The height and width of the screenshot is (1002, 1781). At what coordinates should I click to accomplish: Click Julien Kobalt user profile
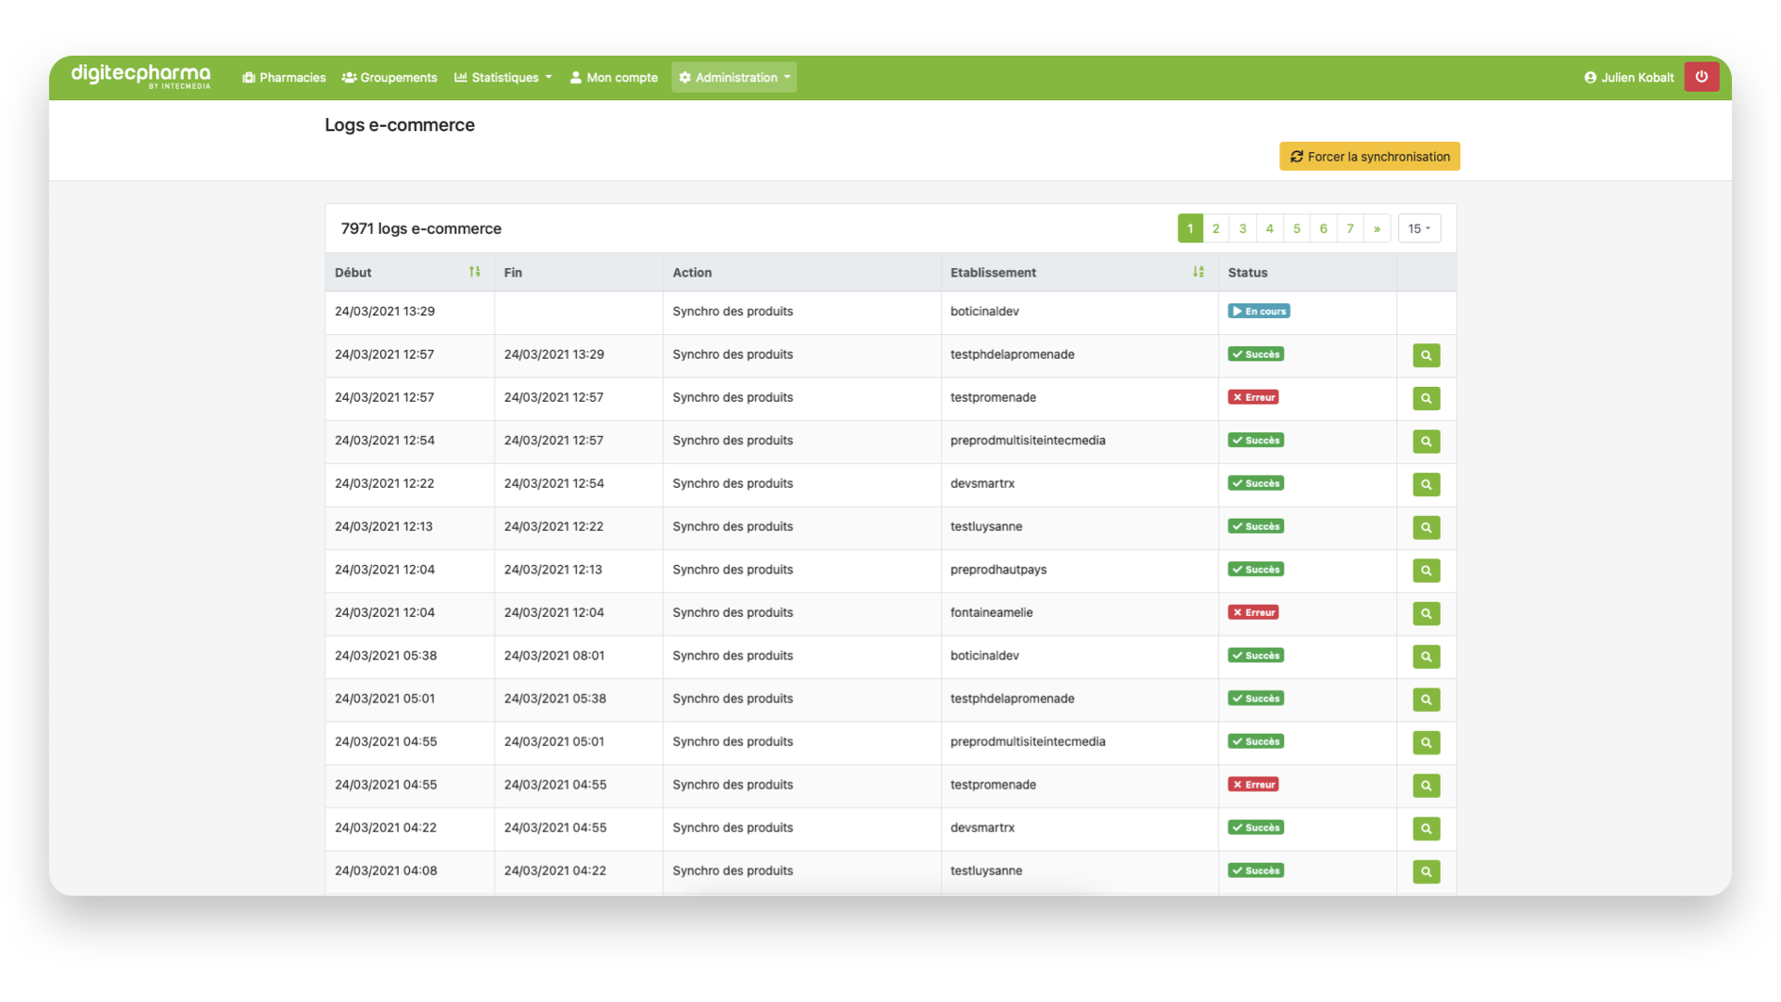pyautogui.click(x=1629, y=78)
